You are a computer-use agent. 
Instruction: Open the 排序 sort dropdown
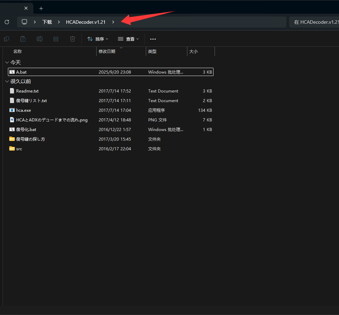98,39
